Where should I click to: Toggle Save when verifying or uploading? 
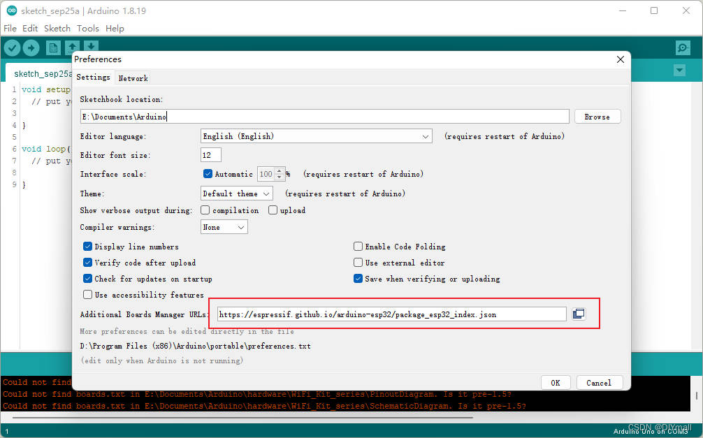[358, 279]
